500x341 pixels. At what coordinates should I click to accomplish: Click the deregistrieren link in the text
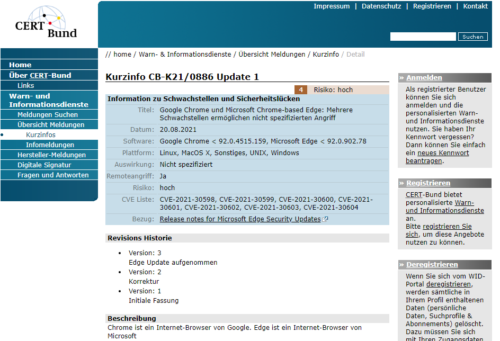[449, 284]
